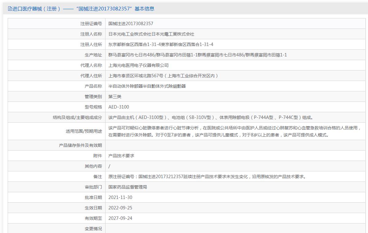The width and height of the screenshot is (368, 233).
Task: Select the effective date 2022-09-25
Action: tap(121, 208)
